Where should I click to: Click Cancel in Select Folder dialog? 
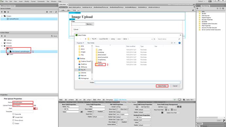pyautogui.click(x=175, y=86)
